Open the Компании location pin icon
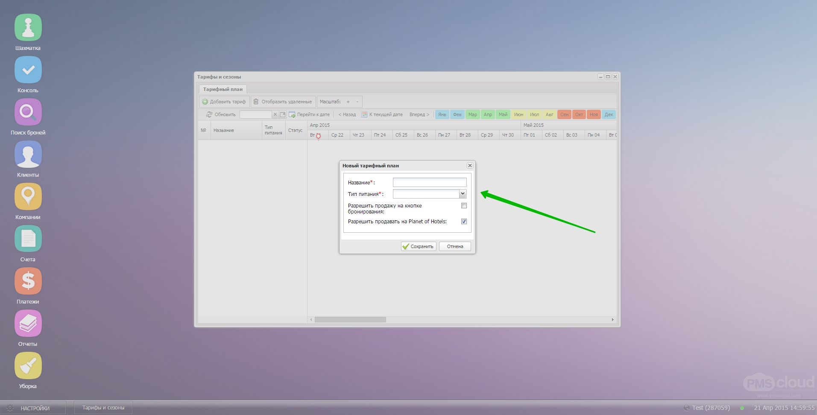 tap(28, 196)
